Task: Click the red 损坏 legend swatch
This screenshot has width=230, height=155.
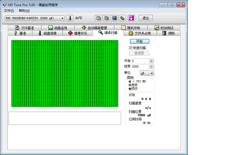Action: tap(130, 89)
